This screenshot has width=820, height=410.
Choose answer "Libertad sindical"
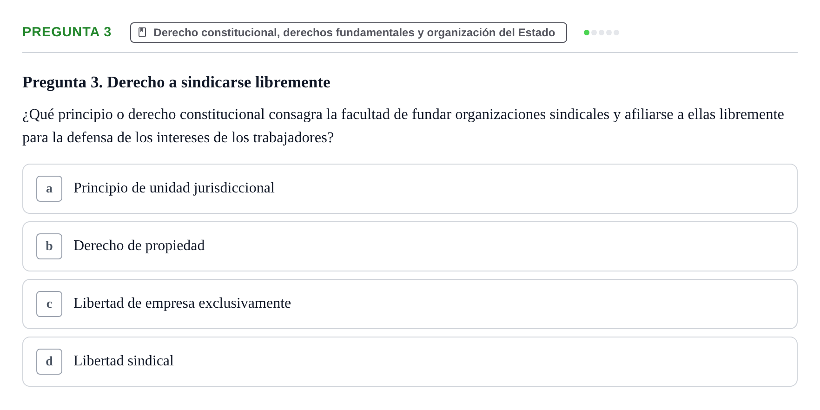410,362
